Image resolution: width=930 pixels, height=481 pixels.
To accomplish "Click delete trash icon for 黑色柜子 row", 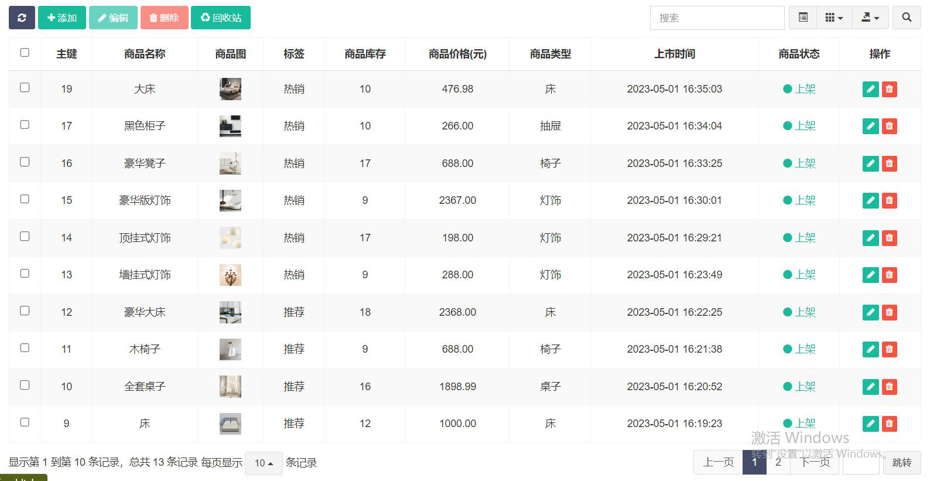I will (889, 126).
